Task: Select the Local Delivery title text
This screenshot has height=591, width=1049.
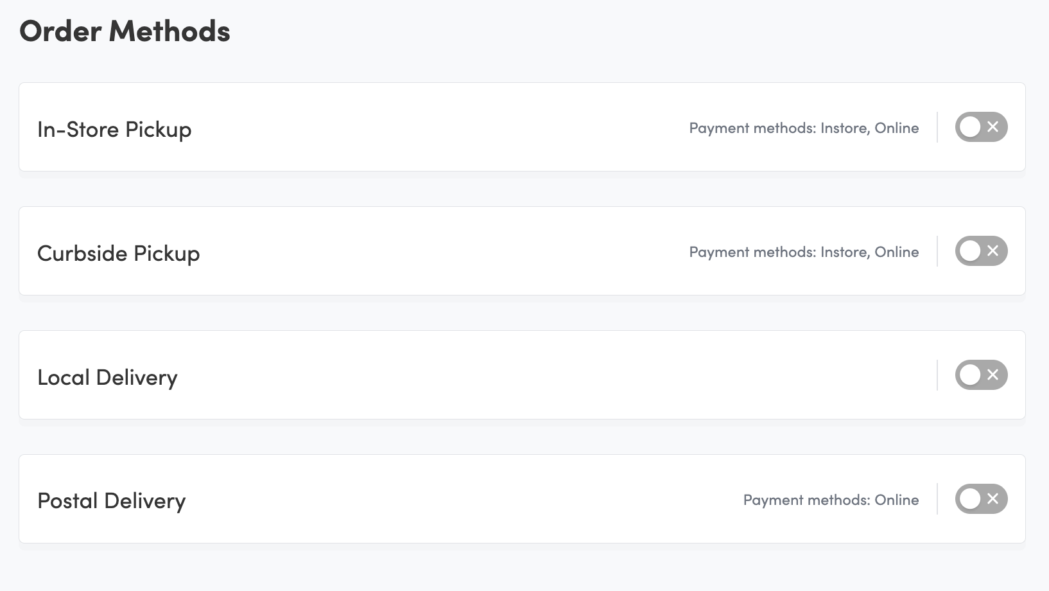Action: tap(107, 377)
